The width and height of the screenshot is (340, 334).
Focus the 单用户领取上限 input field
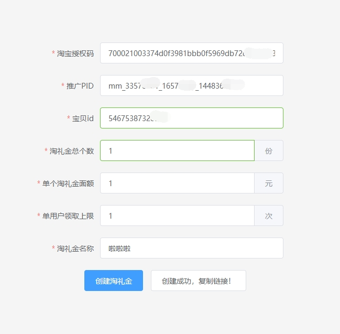(177, 216)
